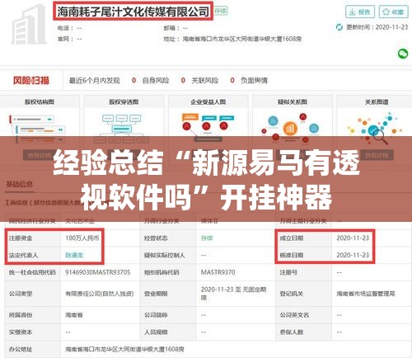Click the company type 有限责任公司(自然人独资)
Screen dimensions: 412x358
click(x=100, y=294)
